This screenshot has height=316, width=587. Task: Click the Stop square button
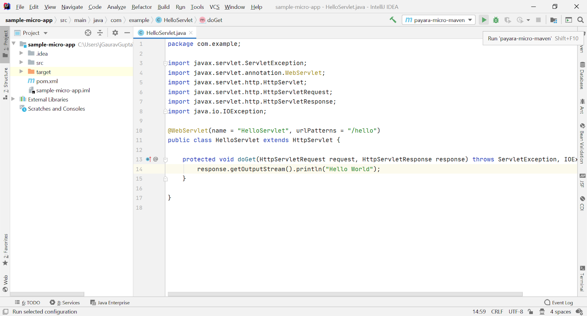[x=538, y=20]
